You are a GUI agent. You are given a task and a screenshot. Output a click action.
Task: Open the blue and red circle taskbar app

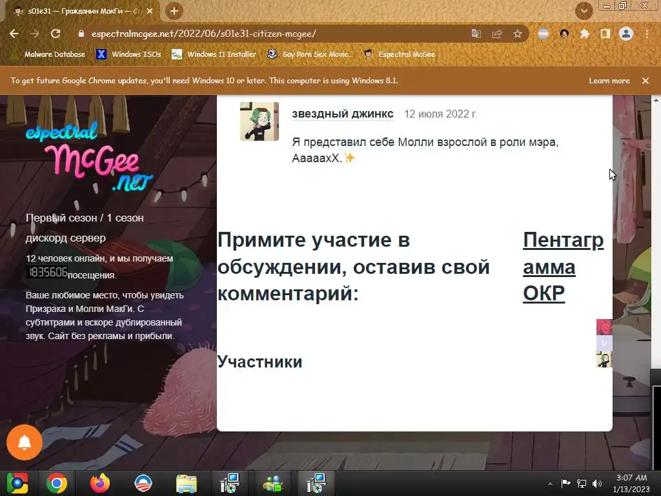pos(143,483)
